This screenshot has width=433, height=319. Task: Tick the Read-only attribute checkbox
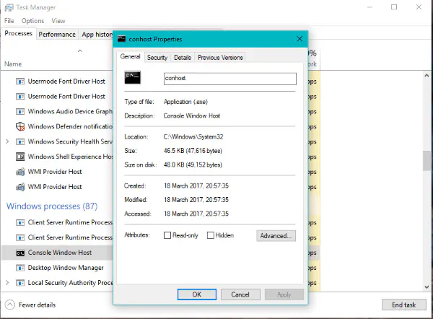[167, 235]
